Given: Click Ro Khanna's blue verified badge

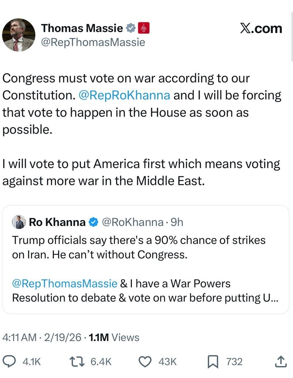Looking at the screenshot, I should [x=94, y=222].
